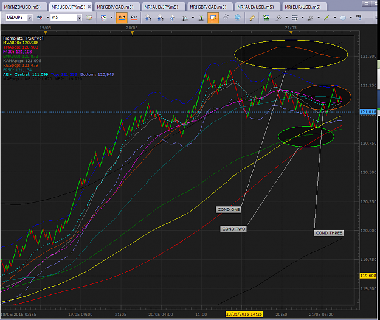Click the restore window button at top right
The height and width of the screenshot is (320, 380).
click(367, 3)
